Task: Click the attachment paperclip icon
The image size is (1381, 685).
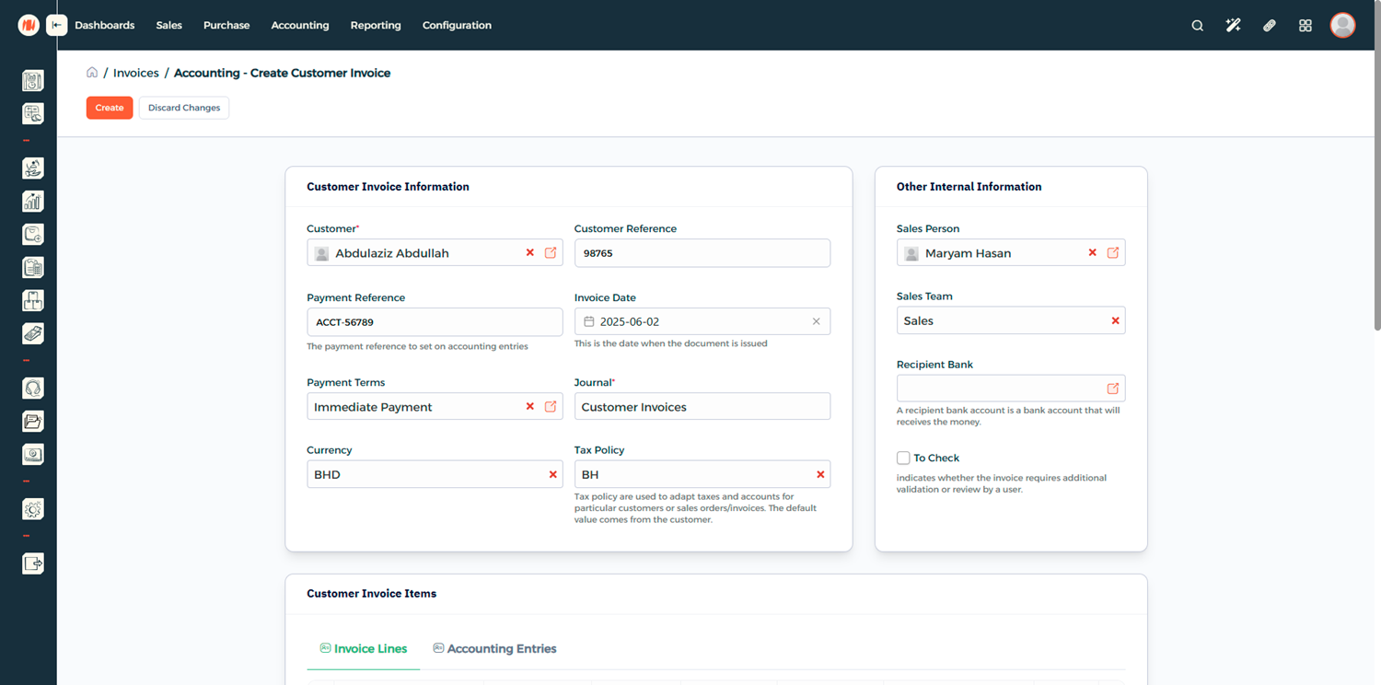Action: 1269,26
